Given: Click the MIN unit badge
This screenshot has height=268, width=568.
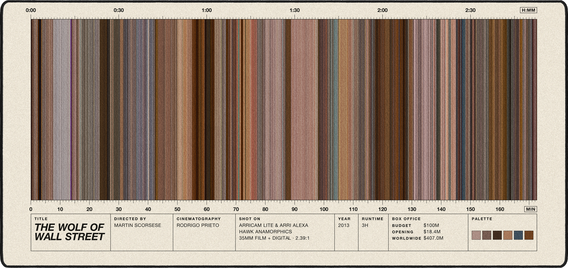Looking at the screenshot, I should (531, 209).
